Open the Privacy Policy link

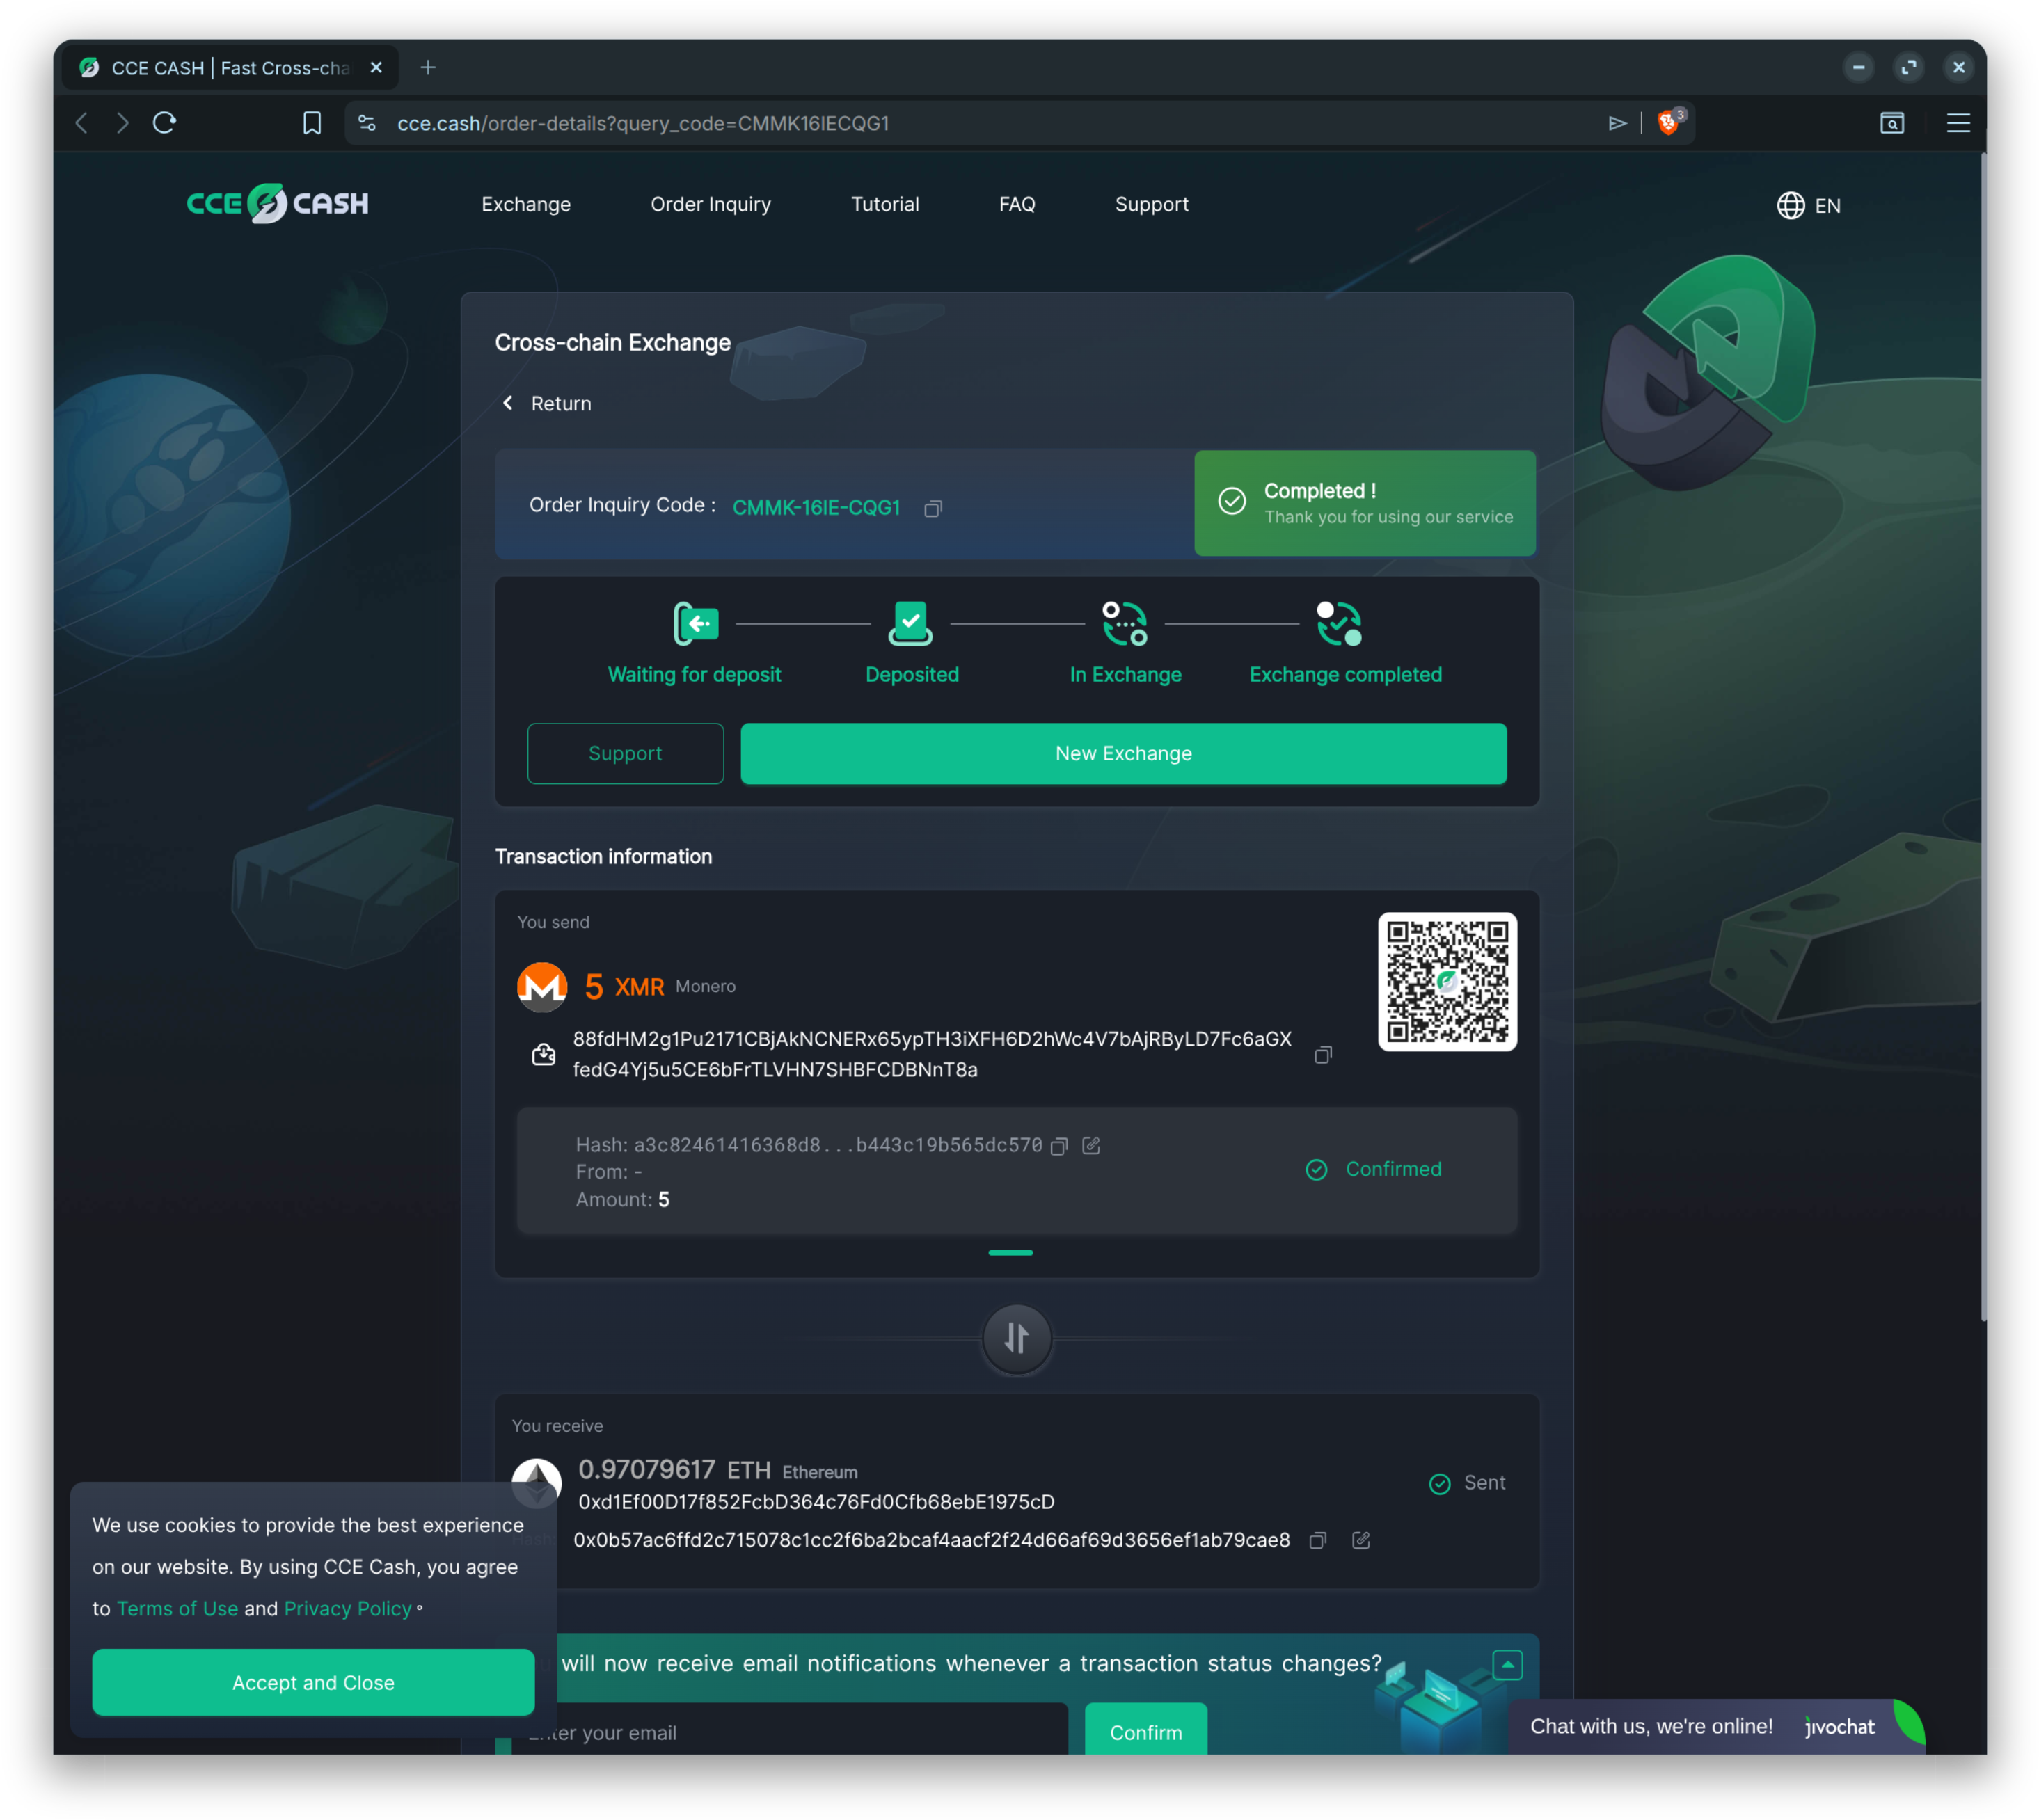click(x=348, y=1609)
